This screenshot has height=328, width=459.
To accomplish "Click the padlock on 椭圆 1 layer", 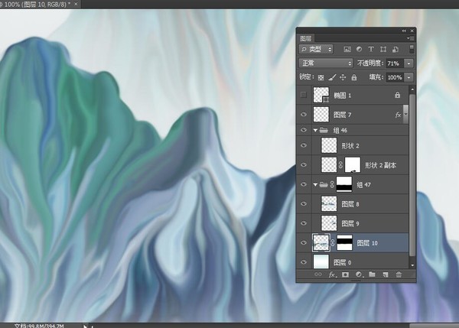I will pos(397,95).
